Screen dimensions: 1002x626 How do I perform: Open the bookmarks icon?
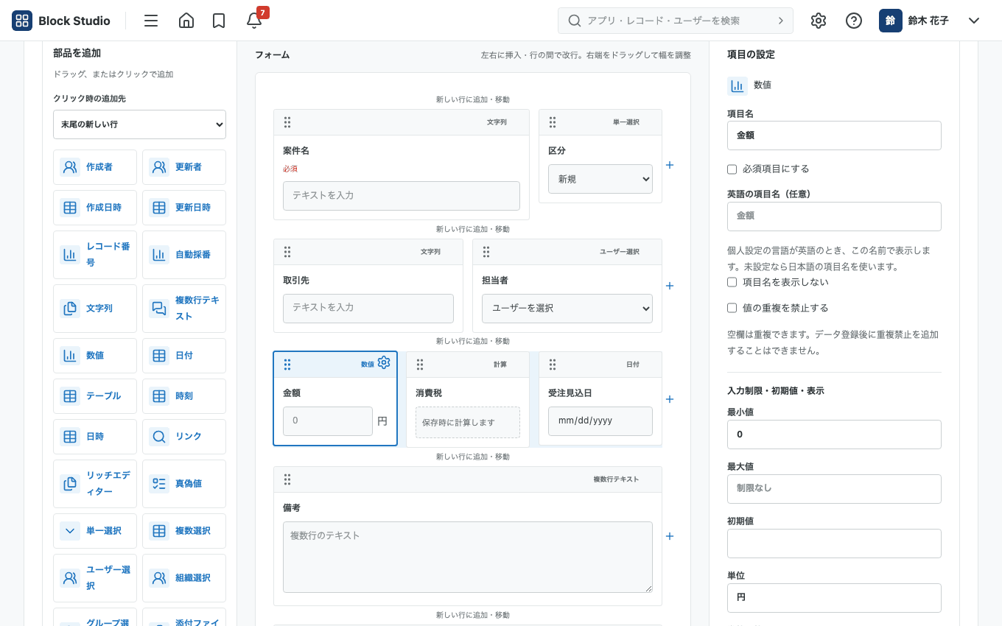pyautogui.click(x=219, y=21)
